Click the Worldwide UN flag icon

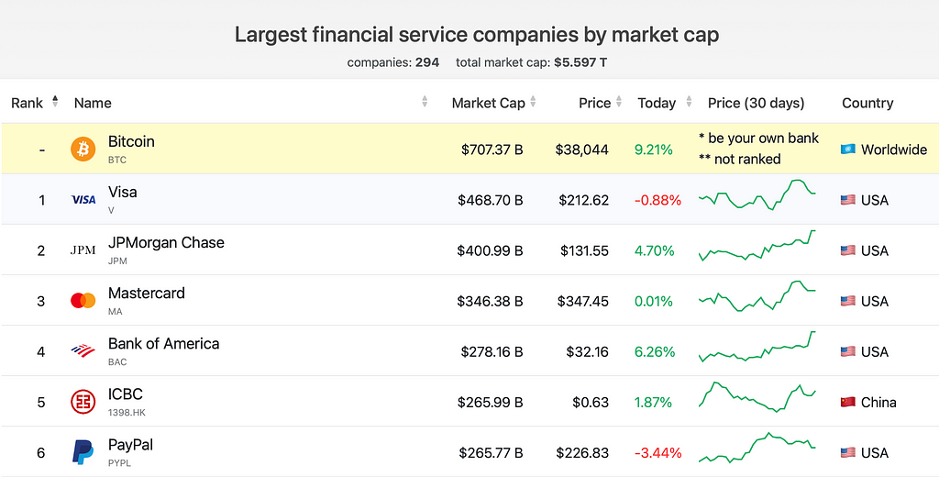click(x=847, y=150)
